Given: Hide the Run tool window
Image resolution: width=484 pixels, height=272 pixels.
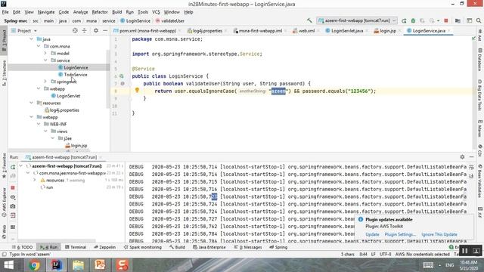Looking at the screenshot, I should pyautogui.click(x=471, y=157).
